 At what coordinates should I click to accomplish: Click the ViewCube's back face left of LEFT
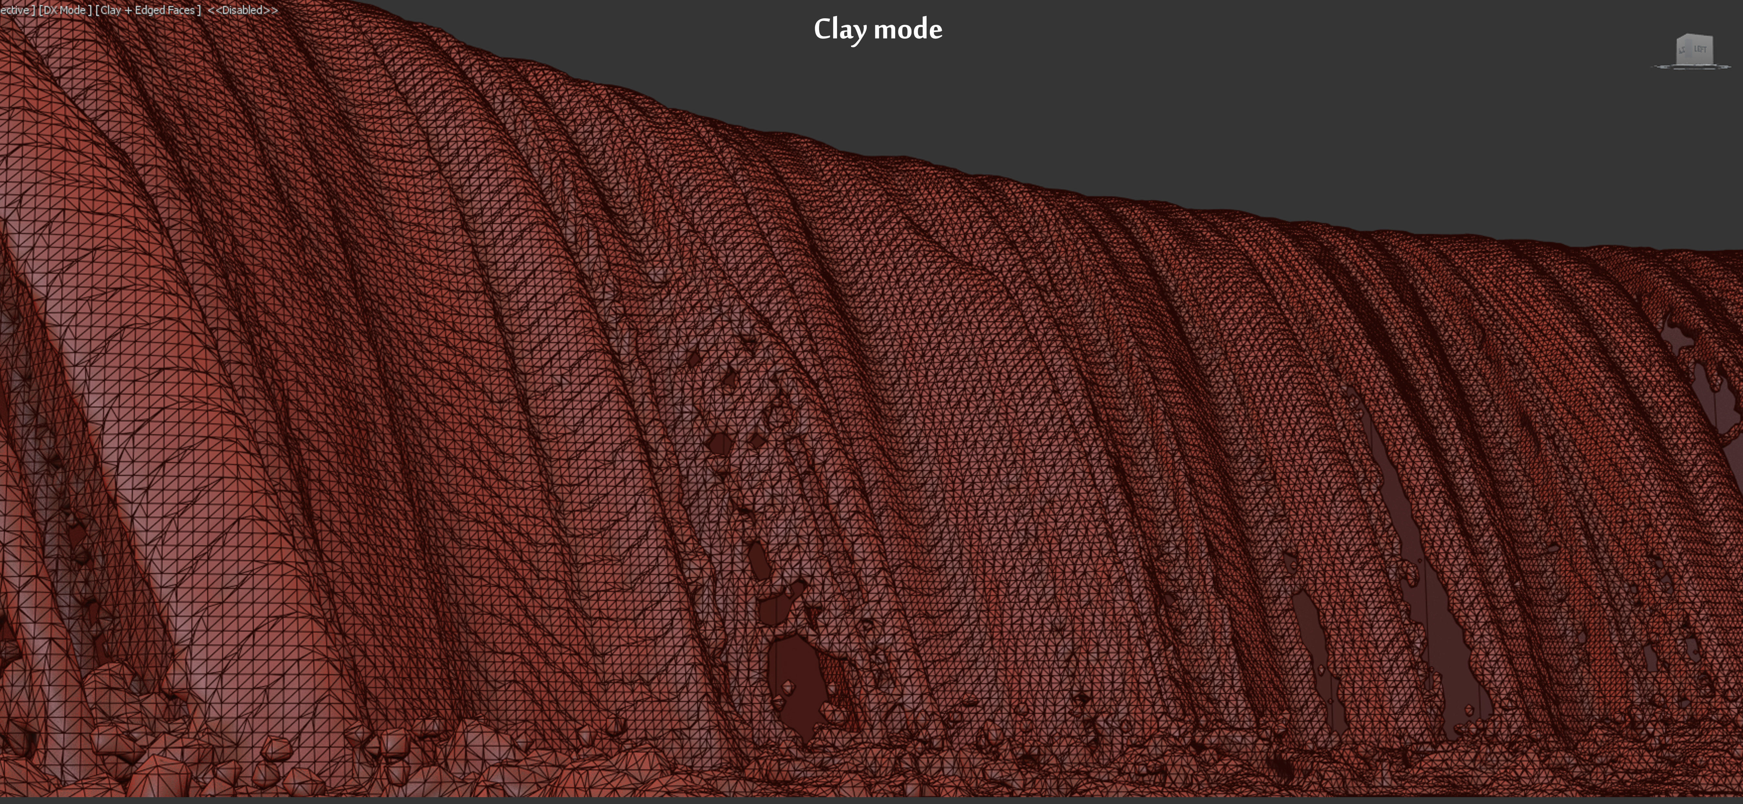(x=1682, y=51)
